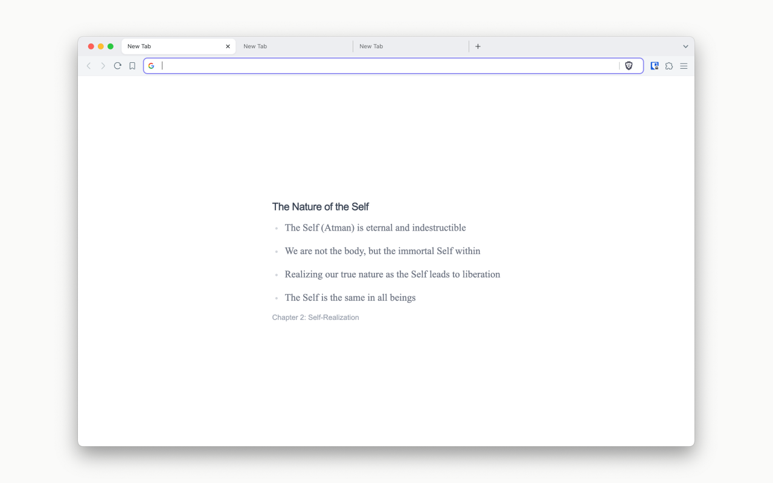Select the bullet next to 'The Self is the same'
This screenshot has width=773, height=483.
point(277,298)
